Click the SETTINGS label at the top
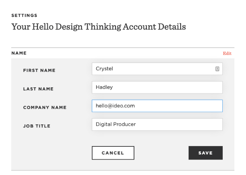246x175 pixels. tap(24, 15)
